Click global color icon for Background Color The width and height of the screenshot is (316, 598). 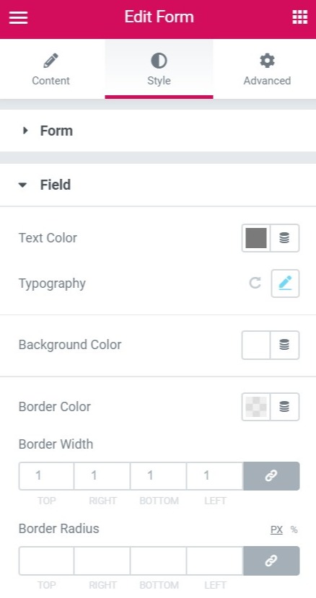pyautogui.click(x=284, y=345)
